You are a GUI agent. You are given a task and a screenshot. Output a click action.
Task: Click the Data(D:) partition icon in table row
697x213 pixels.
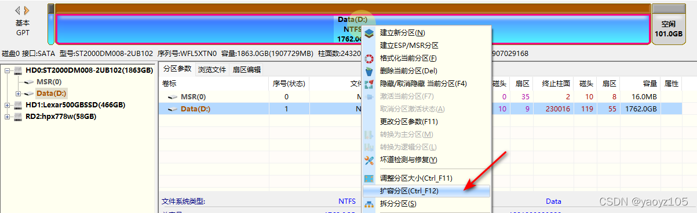tap(173, 109)
